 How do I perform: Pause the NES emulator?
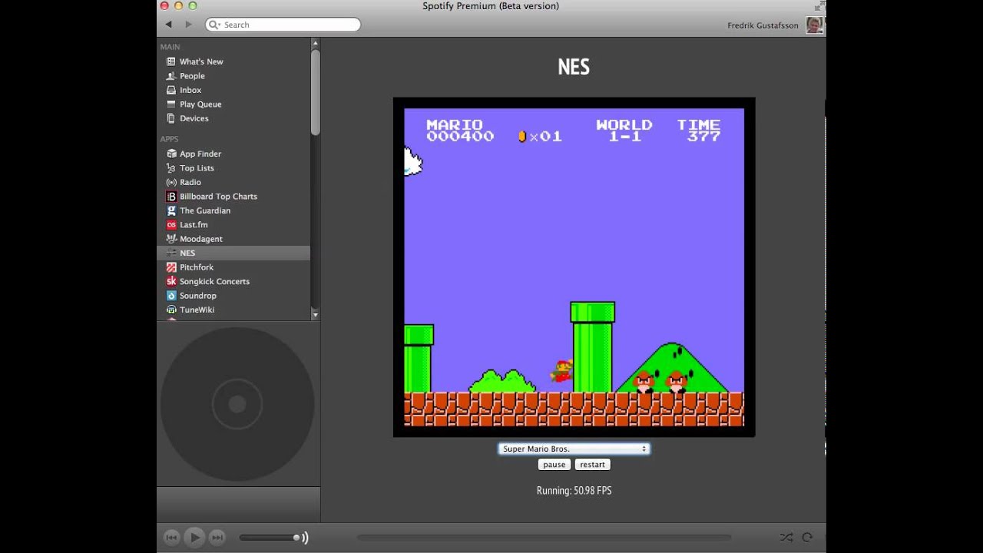[554, 465]
